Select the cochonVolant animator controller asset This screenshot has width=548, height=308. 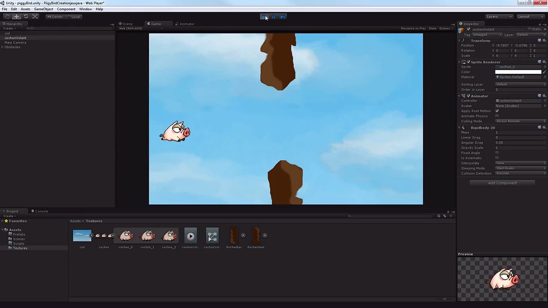212,236
